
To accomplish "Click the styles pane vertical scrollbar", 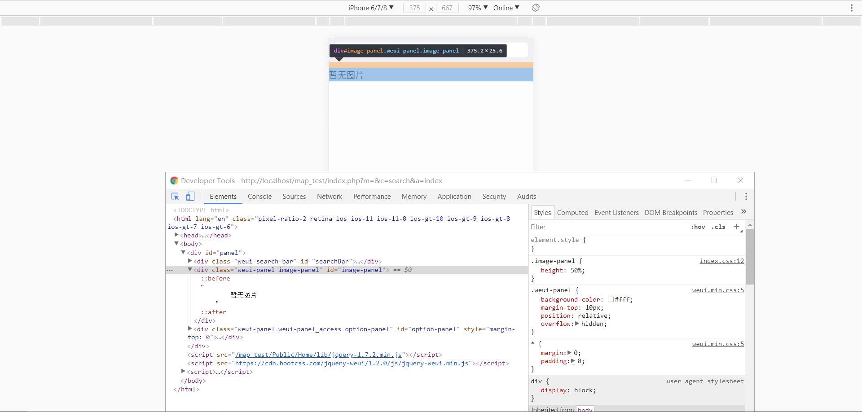I will (750, 257).
